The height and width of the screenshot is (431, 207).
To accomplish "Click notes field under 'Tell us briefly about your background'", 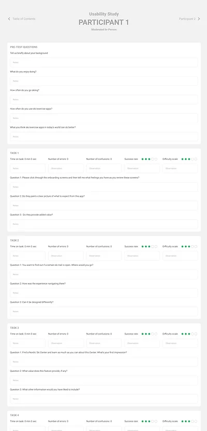I will 104,62.
